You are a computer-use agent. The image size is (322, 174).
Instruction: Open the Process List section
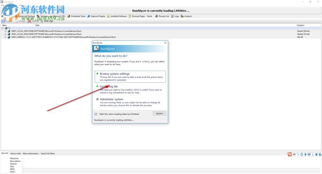click(162, 16)
